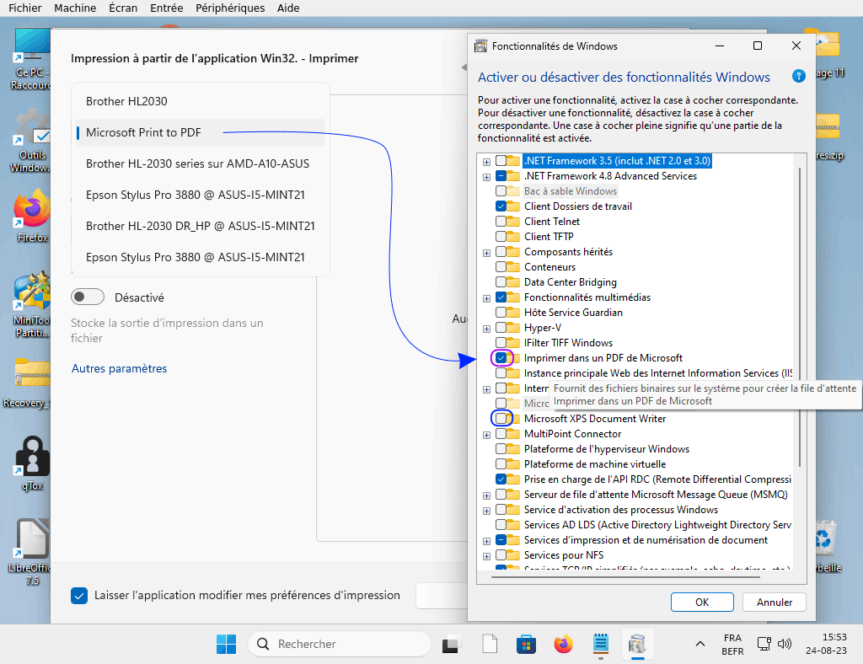Open Firefox from the taskbar
The image size is (863, 664).
(x=563, y=644)
